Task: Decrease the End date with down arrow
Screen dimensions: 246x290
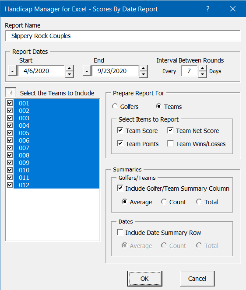Action: (143, 74)
